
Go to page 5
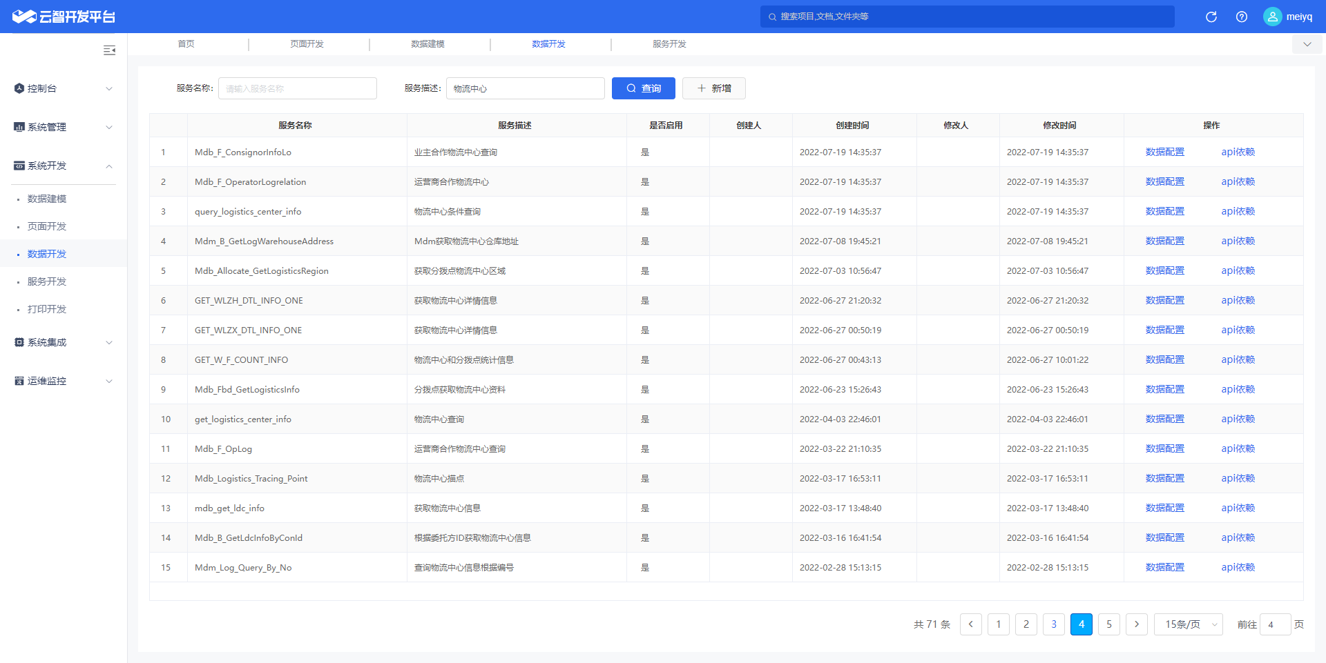pyautogui.click(x=1108, y=624)
